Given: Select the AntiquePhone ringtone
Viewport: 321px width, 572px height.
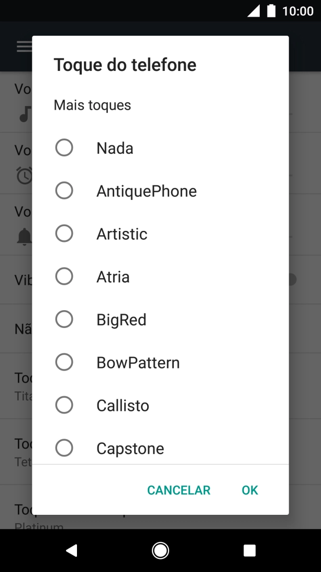Looking at the screenshot, I should coord(64,190).
